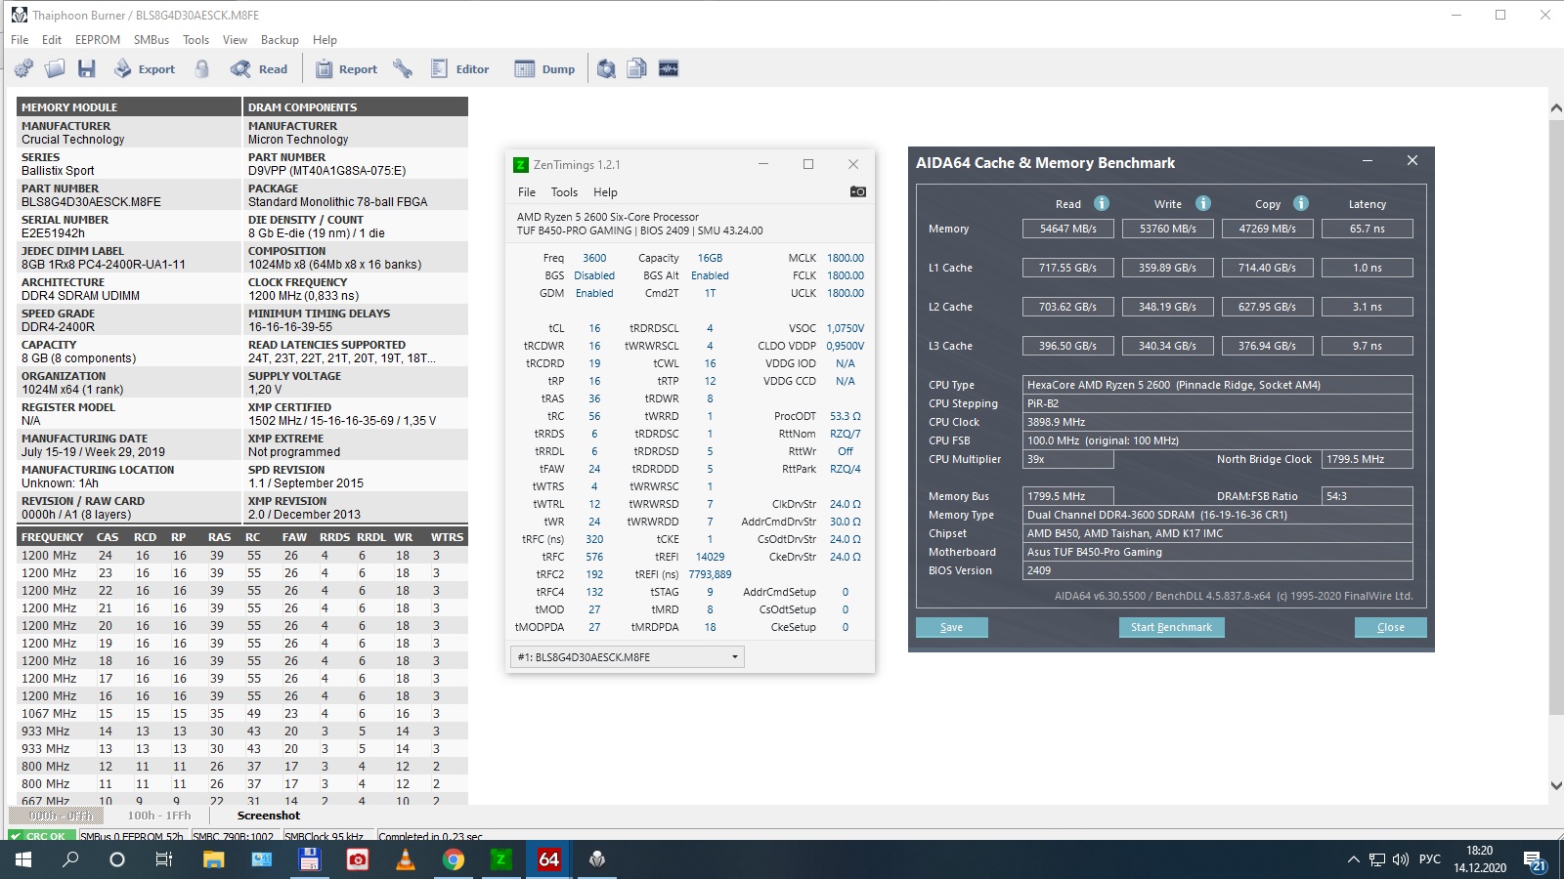Image resolution: width=1564 pixels, height=879 pixels.
Task: Click scrollbar down arrow in Thaiphoon Burner
Action: coord(1555,785)
